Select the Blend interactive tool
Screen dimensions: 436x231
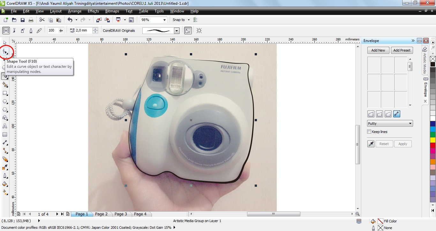(x=5, y=159)
